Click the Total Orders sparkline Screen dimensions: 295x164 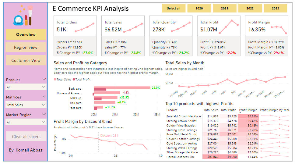pyautogui.click(x=85, y=27)
